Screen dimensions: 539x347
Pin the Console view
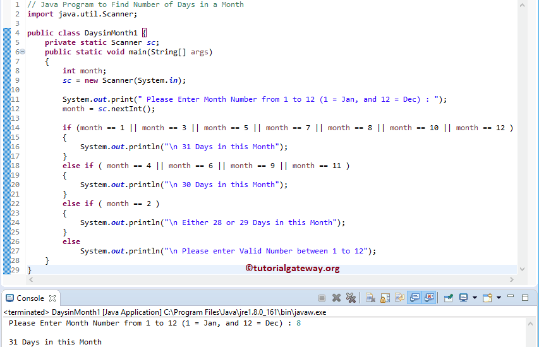(449, 298)
